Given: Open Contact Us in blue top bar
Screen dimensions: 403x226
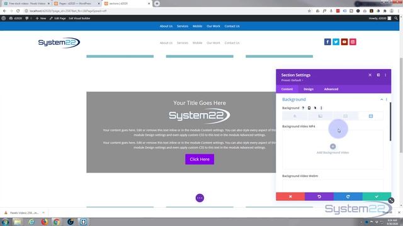Looking at the screenshot, I should point(232,26).
